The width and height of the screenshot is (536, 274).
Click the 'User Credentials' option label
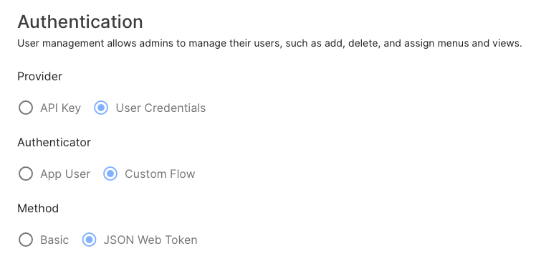[x=161, y=108]
